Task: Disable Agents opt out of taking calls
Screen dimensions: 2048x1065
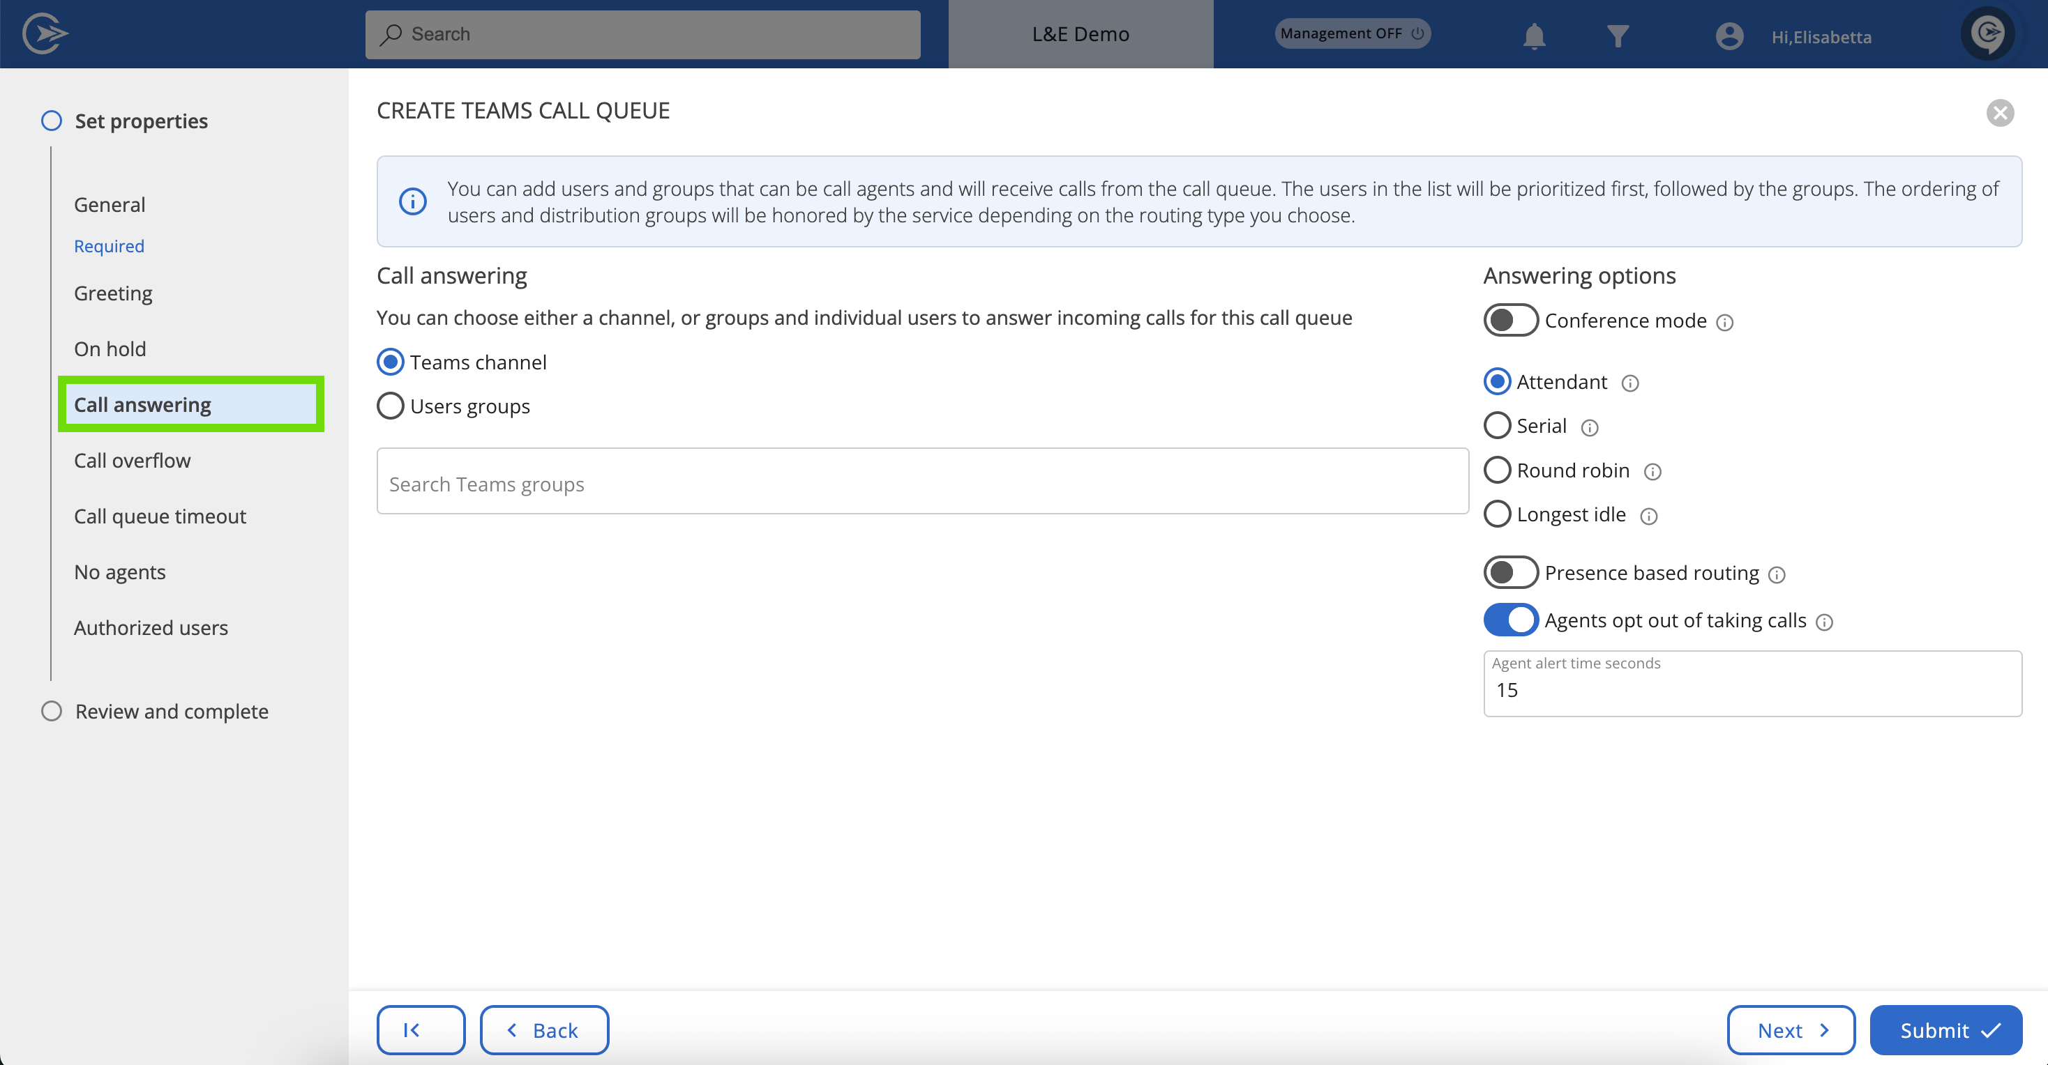Action: [x=1511, y=620]
